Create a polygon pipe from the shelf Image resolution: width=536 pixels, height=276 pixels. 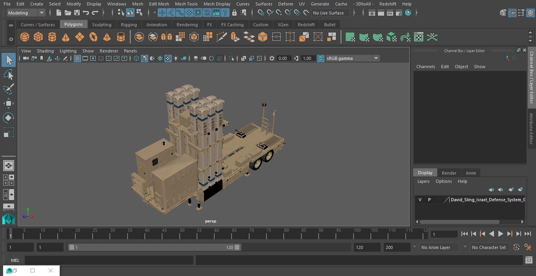(x=121, y=37)
